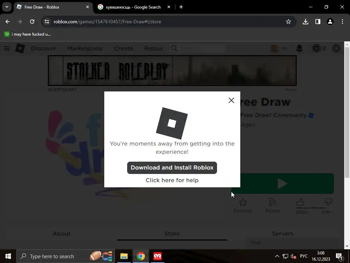Open the Click here for help link
This screenshot has height=263, width=350.
pos(172,180)
